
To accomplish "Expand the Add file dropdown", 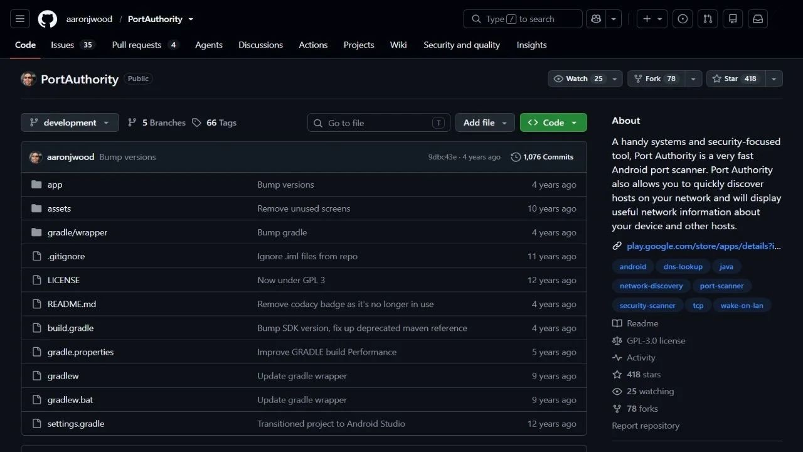I will pos(485,122).
